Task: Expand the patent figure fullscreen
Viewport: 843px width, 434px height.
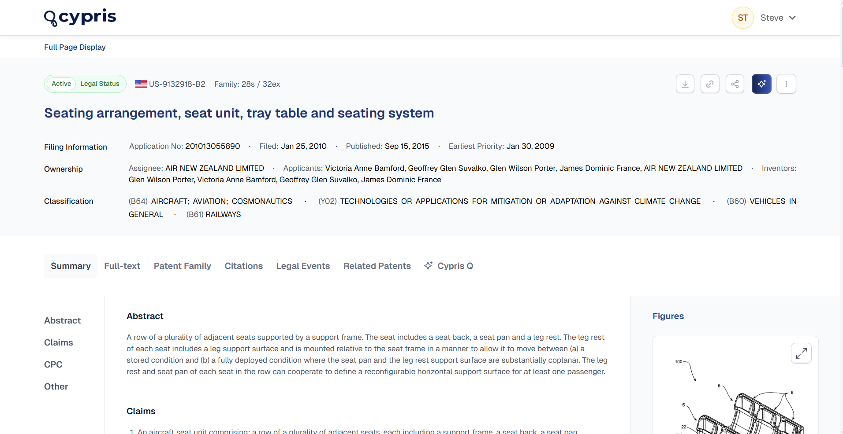Action: click(802, 353)
